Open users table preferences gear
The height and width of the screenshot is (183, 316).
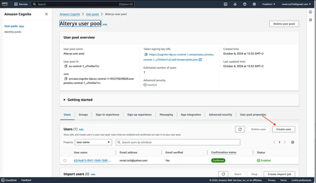click(x=293, y=142)
